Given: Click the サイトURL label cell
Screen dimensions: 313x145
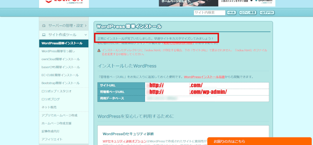Looking at the screenshot, I should tap(121, 85).
